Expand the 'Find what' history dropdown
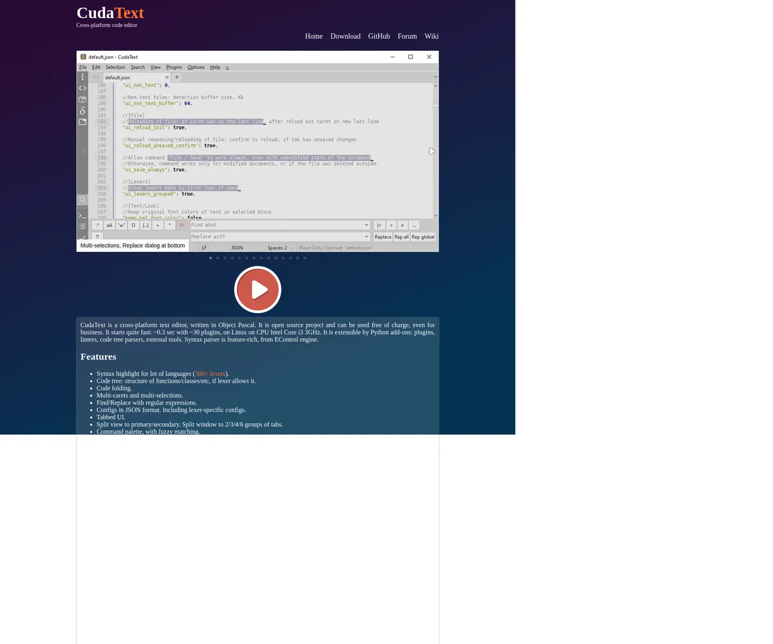The width and height of the screenshot is (773, 644). [367, 225]
